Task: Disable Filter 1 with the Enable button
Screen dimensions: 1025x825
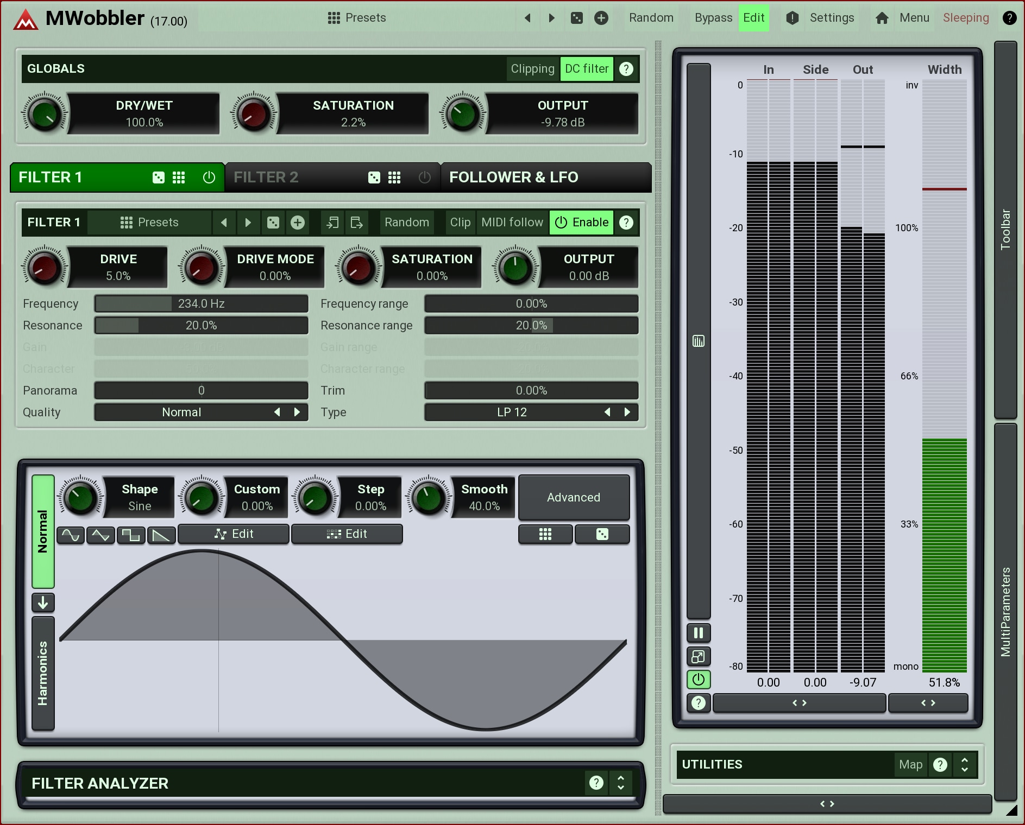Action: click(581, 223)
